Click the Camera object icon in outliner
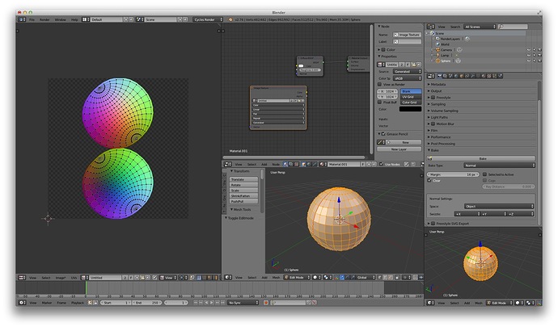The height and width of the screenshot is (327, 558). (438, 50)
